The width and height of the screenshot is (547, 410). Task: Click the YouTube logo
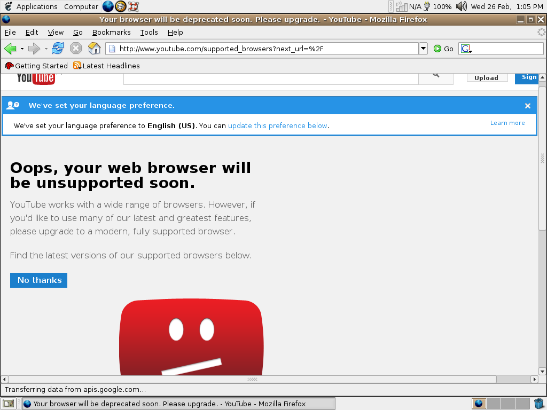(36, 78)
